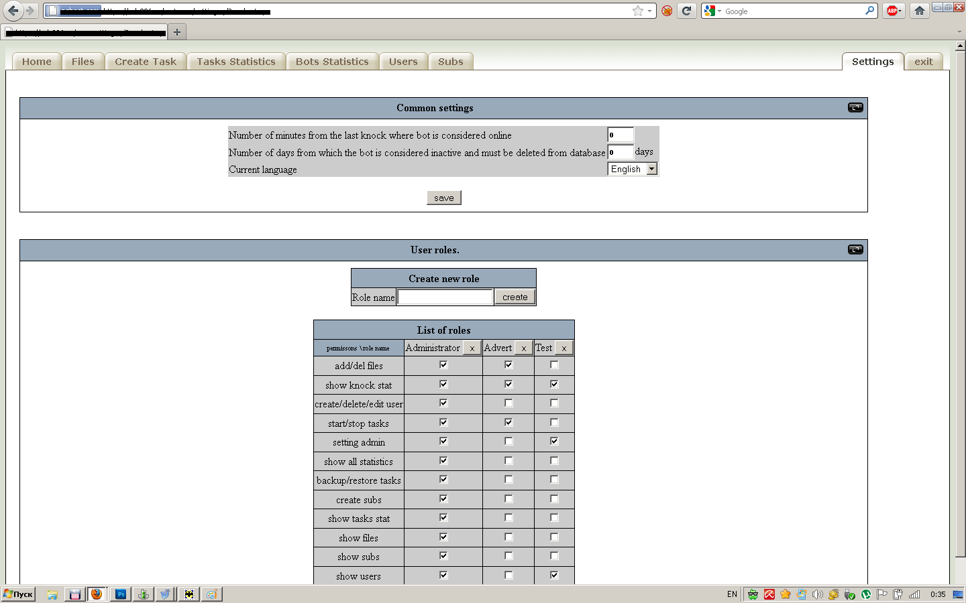Collapse the Common settings panel icon

pyautogui.click(x=855, y=107)
